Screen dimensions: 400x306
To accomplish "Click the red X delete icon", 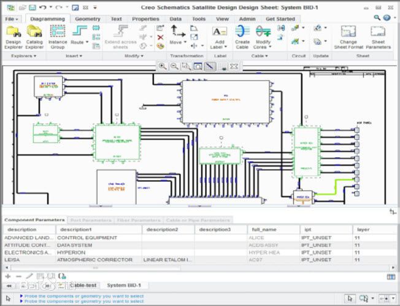I will coord(160,37).
